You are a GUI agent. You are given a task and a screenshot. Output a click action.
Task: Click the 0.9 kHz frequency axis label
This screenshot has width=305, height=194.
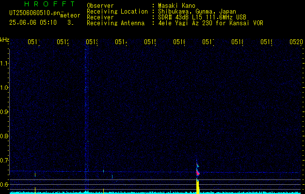click(4, 112)
